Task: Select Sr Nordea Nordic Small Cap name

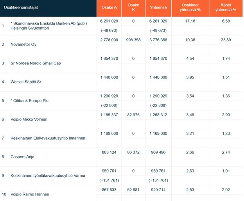Action: (36, 63)
